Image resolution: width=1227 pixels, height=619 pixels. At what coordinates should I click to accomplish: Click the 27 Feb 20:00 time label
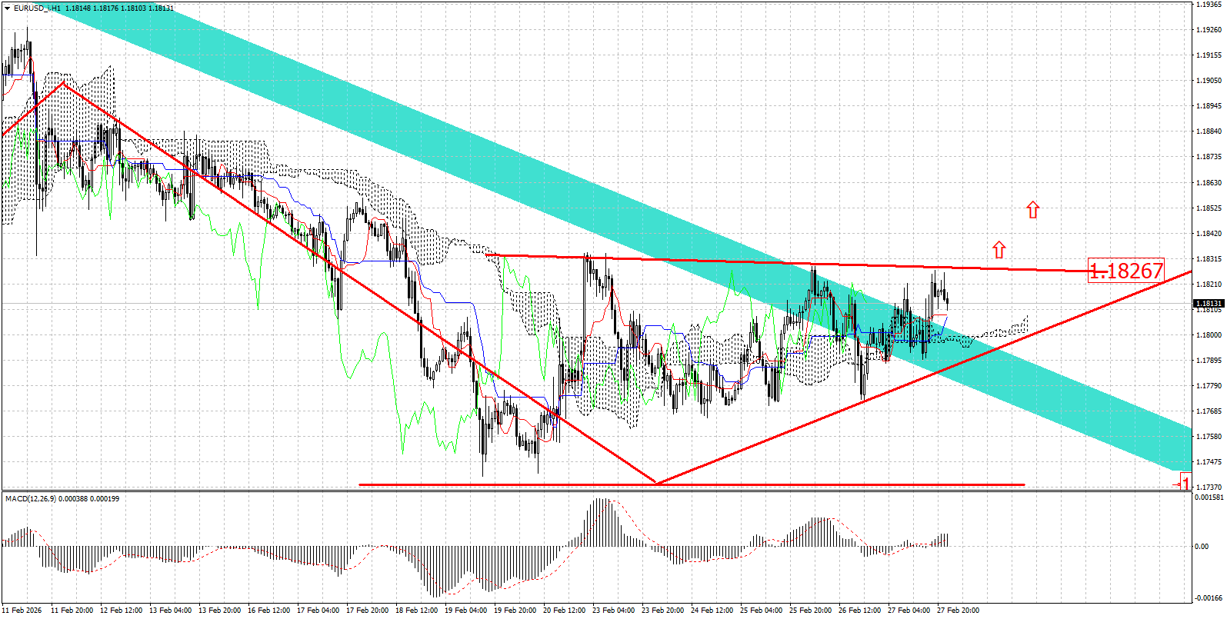(x=958, y=611)
